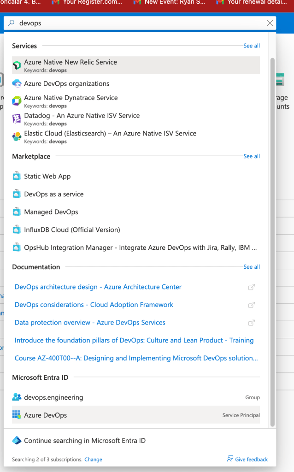Image resolution: width=294 pixels, height=472 pixels.
Task: Click the Managed DevOps marketplace icon
Action: (17, 212)
